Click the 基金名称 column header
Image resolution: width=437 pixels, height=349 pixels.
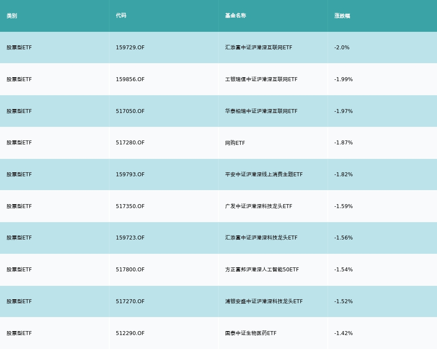[x=236, y=16]
